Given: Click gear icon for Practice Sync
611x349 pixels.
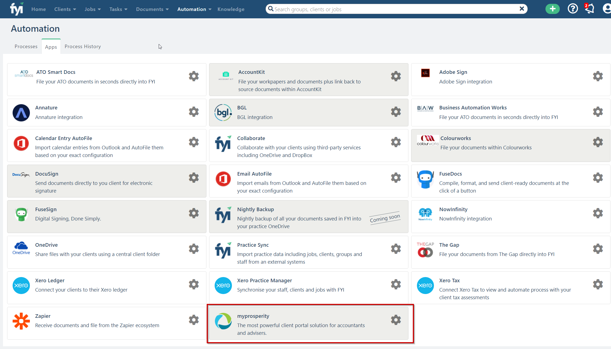Looking at the screenshot, I should tap(396, 249).
